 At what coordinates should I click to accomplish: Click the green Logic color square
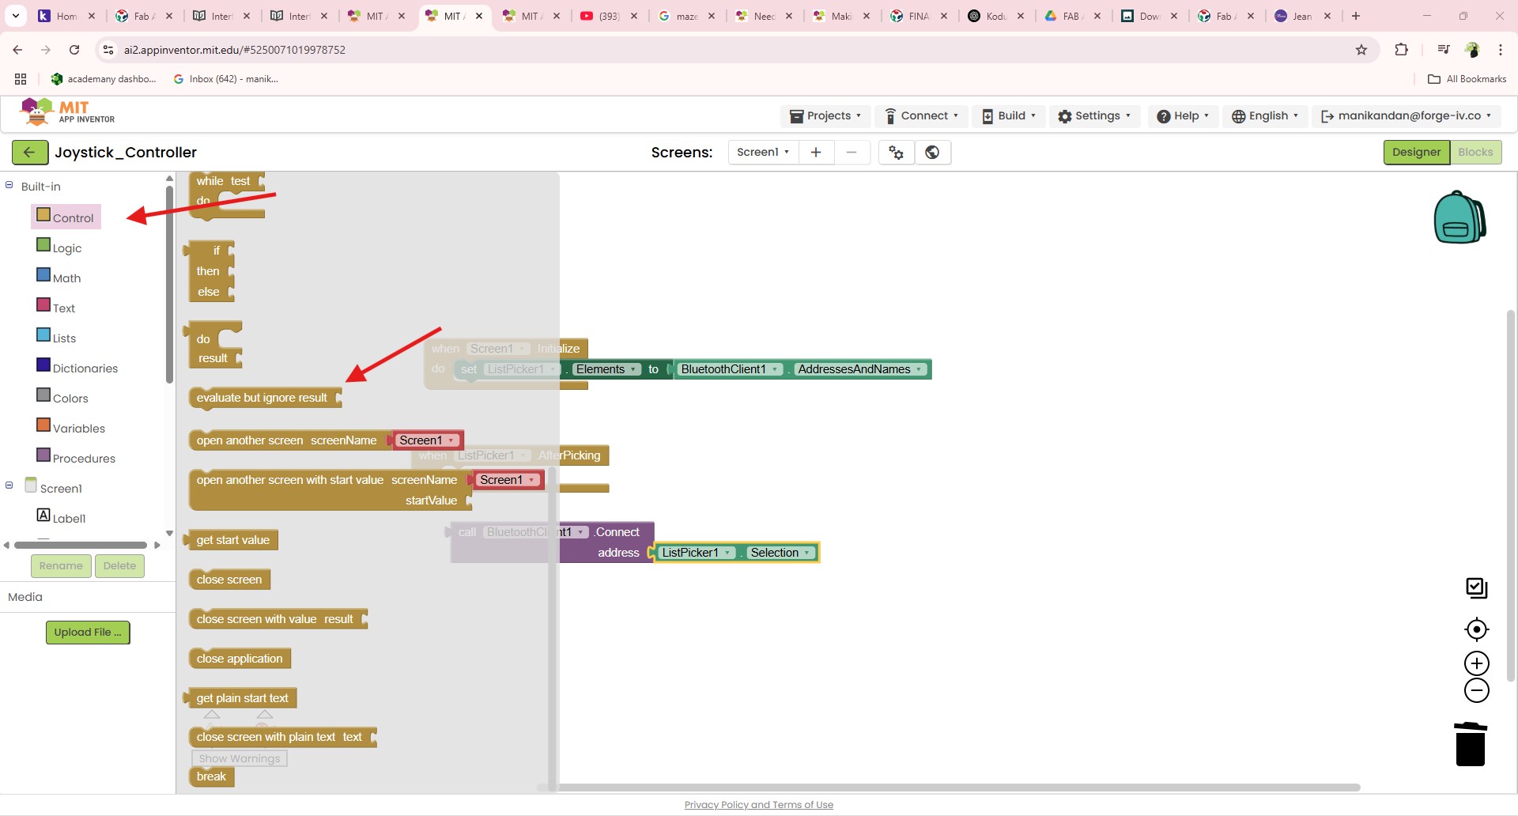[x=43, y=245]
